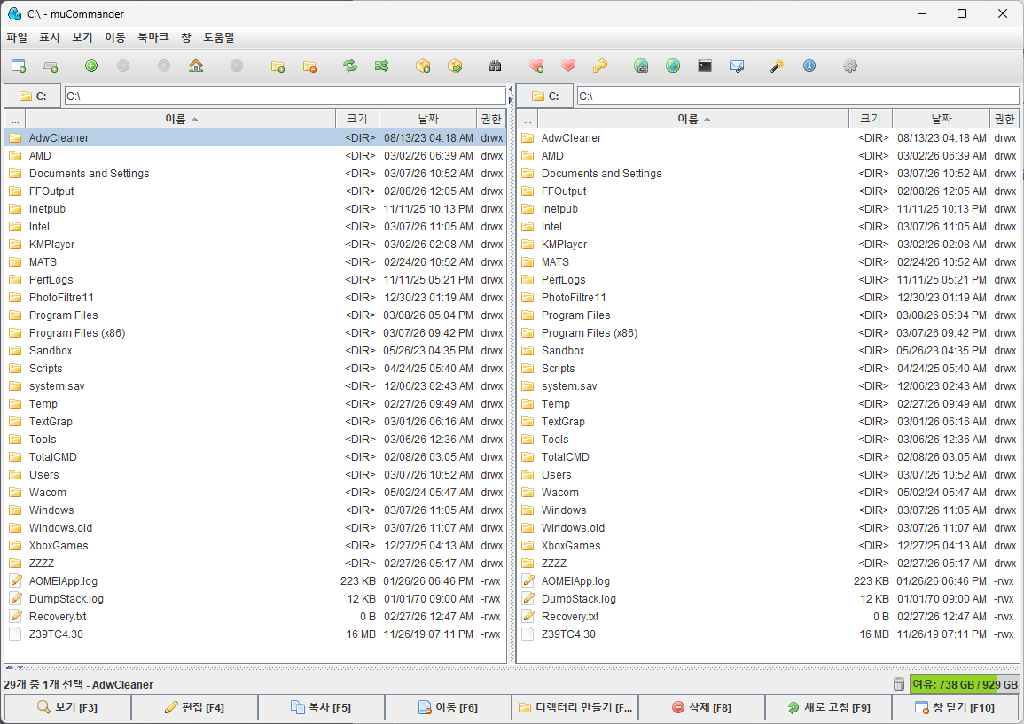Click the 복사 [F5] button
Viewport: 1024px width, 724px height.
pyautogui.click(x=321, y=707)
